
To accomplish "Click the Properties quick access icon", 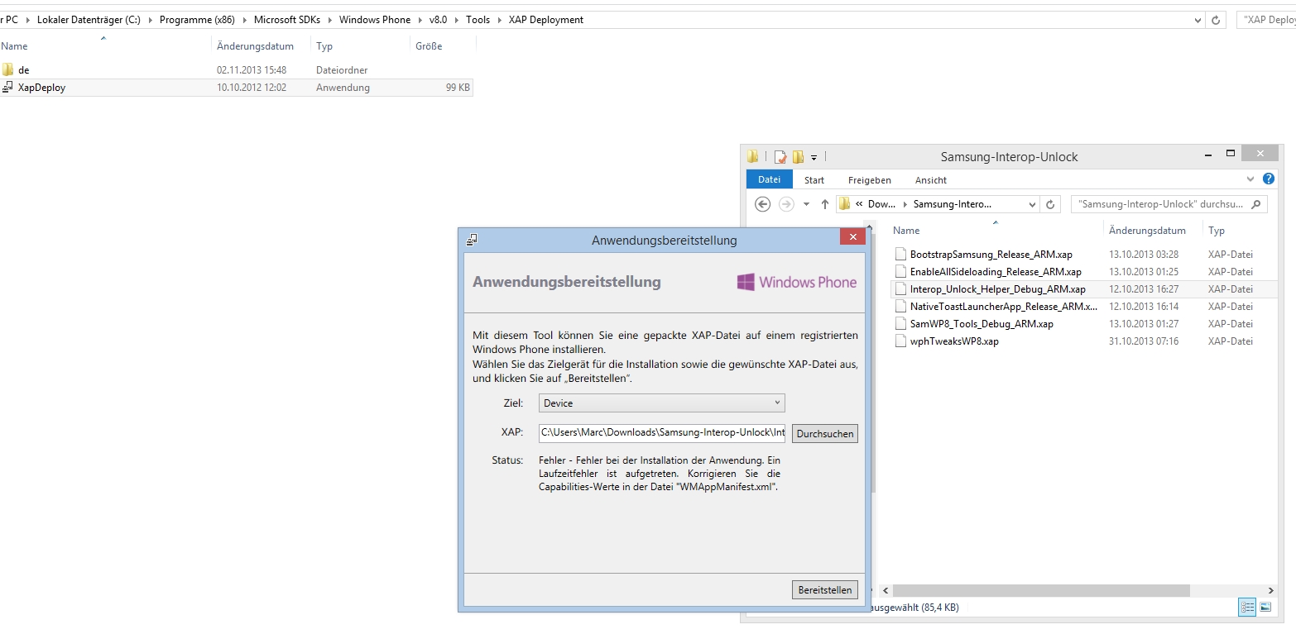I will click(x=780, y=156).
